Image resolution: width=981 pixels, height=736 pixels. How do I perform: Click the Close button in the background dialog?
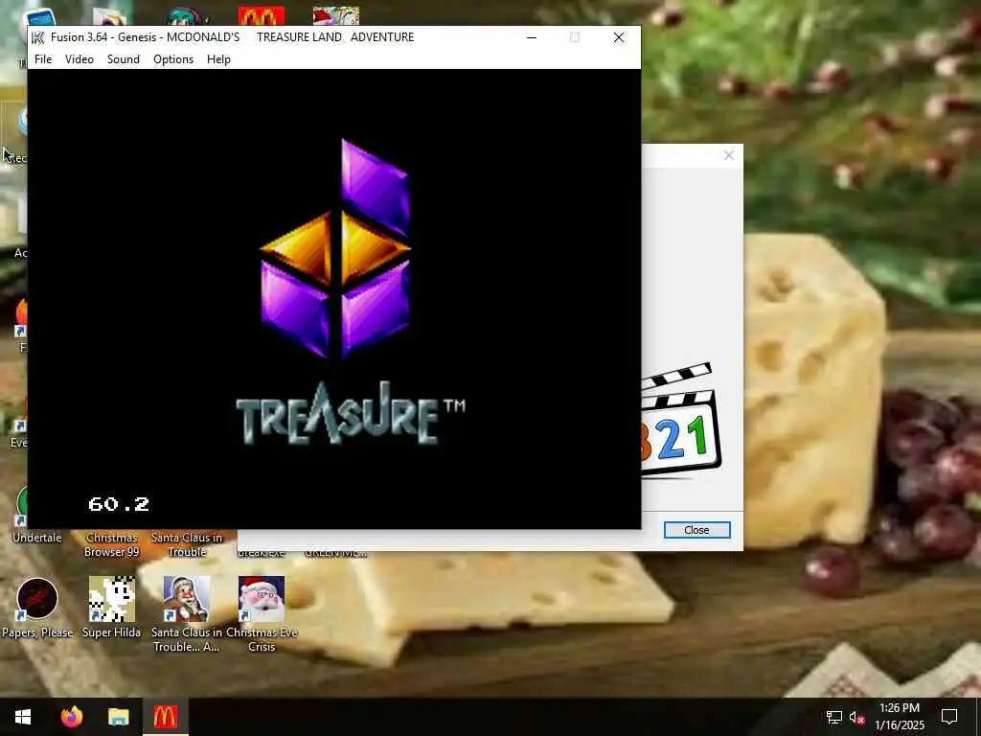[x=696, y=530]
